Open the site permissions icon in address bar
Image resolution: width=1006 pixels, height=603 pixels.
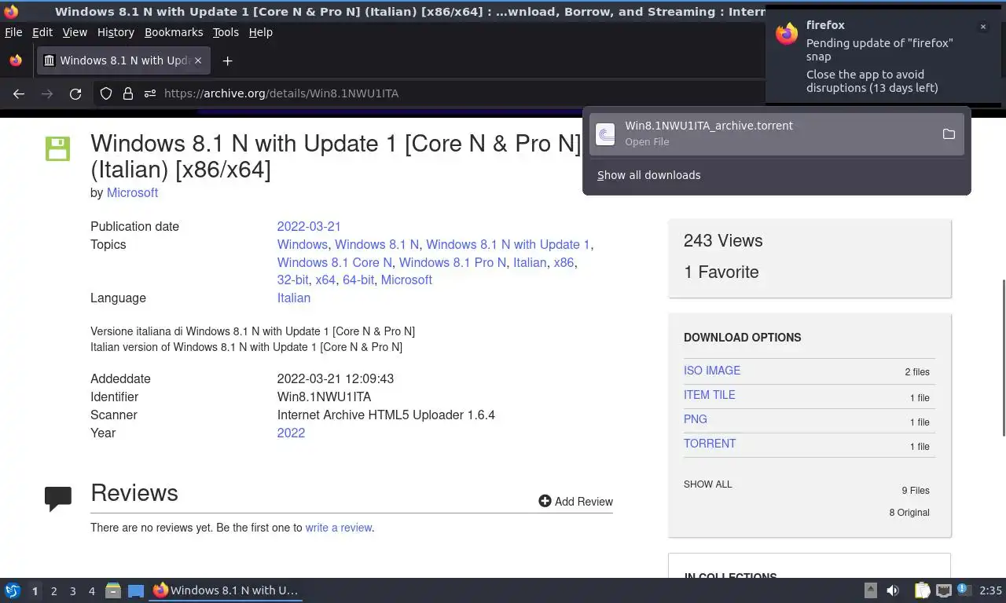[x=150, y=93]
